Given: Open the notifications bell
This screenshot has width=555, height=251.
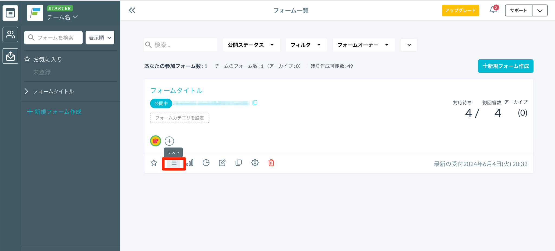Looking at the screenshot, I should (x=493, y=10).
